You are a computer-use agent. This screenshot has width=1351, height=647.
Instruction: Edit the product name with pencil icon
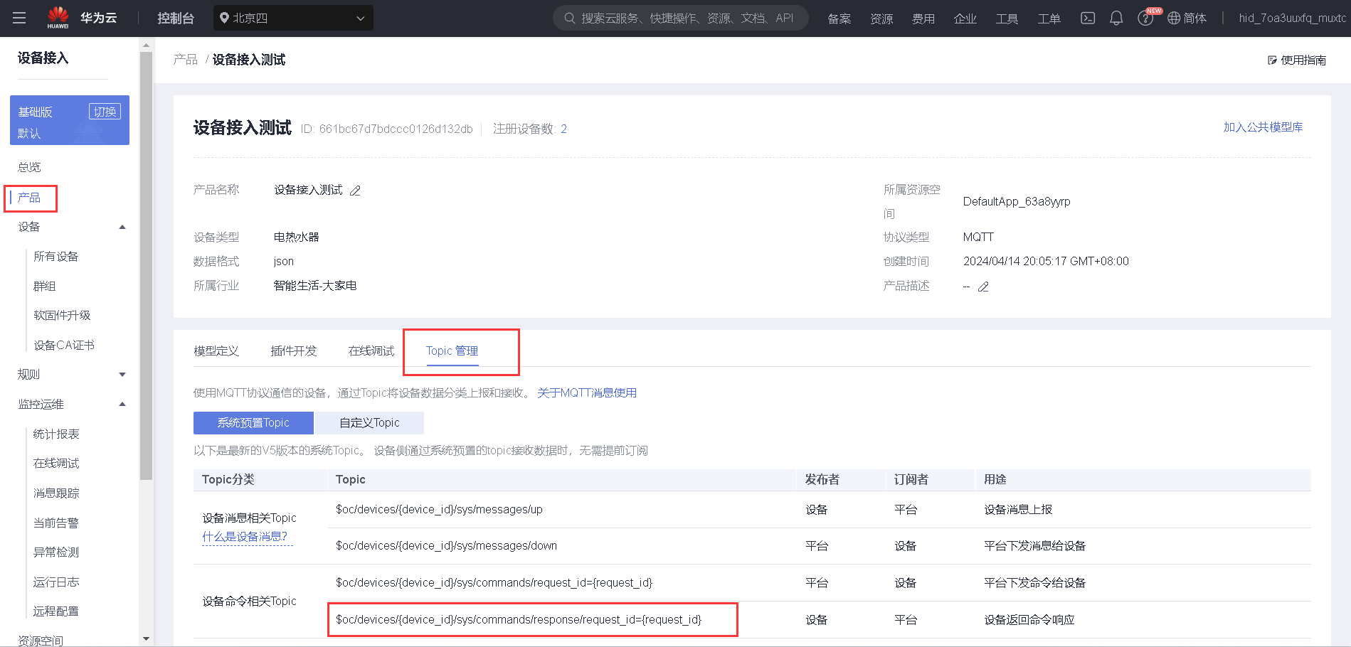(x=355, y=191)
